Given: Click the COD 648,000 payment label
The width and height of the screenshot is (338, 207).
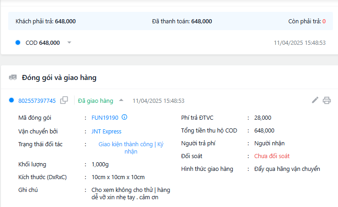Looking at the screenshot, I should pyautogui.click(x=43, y=42).
